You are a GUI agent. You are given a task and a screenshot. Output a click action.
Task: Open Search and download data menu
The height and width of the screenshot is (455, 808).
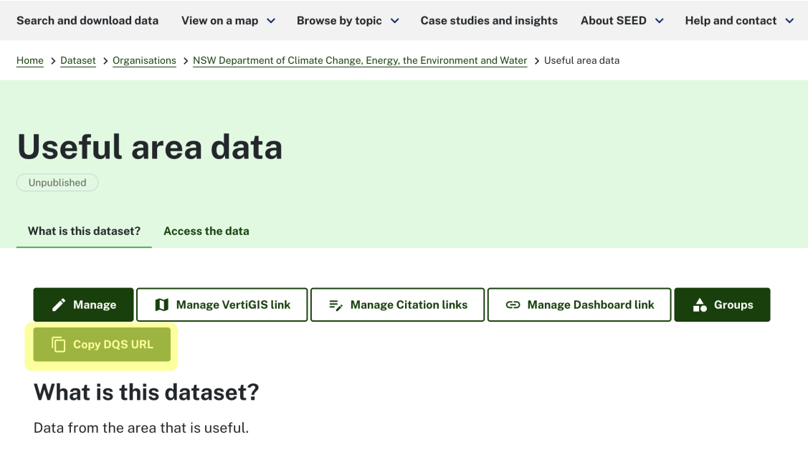87,21
